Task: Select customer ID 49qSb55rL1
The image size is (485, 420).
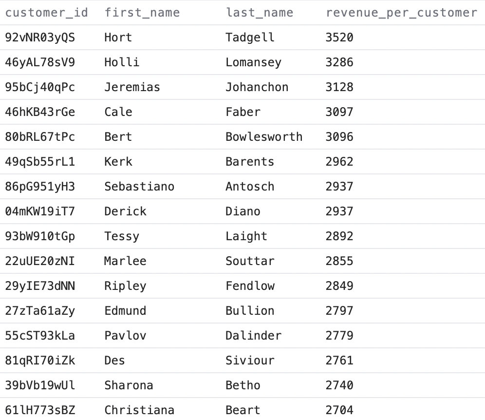Action: click(x=40, y=162)
